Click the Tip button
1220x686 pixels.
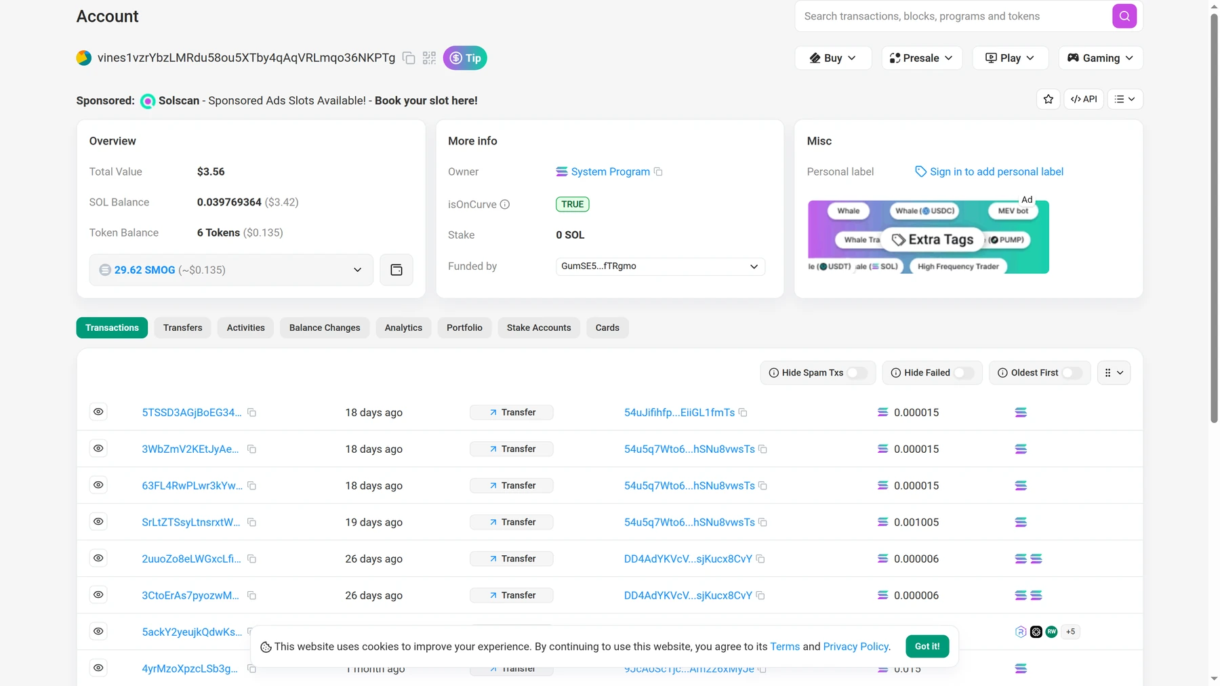click(x=465, y=58)
